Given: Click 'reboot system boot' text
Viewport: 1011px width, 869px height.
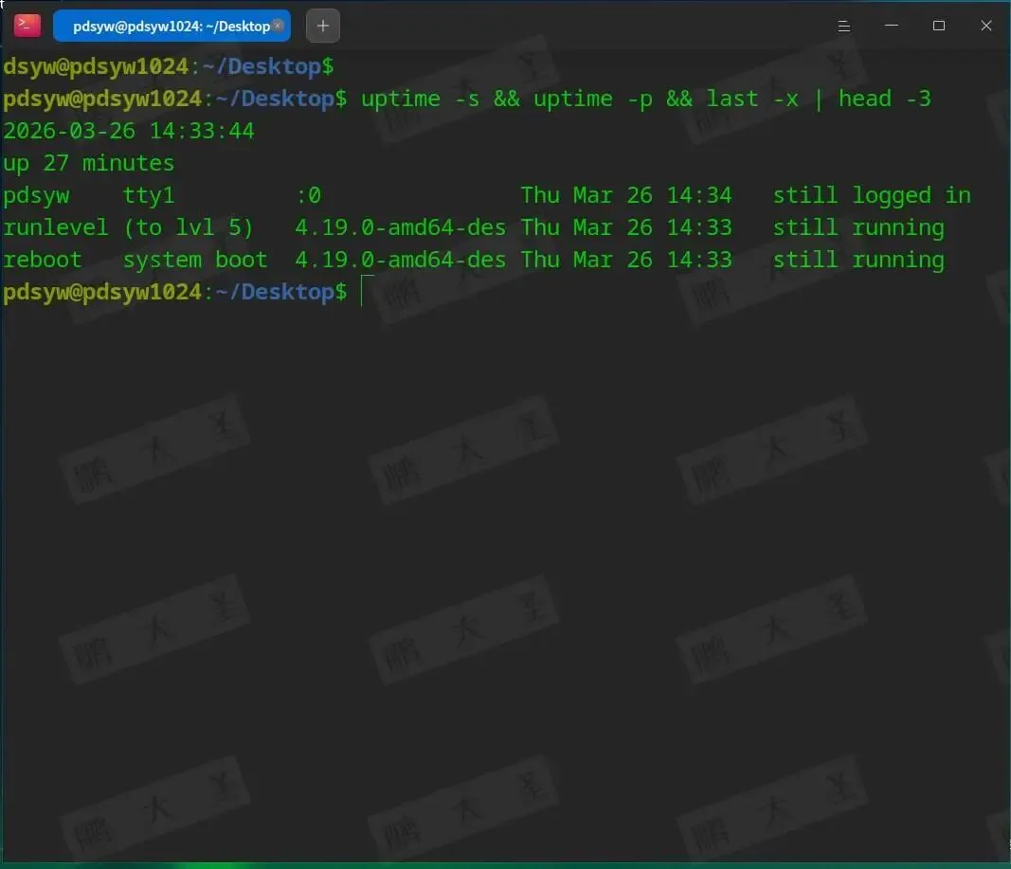Looking at the screenshot, I should [x=135, y=260].
